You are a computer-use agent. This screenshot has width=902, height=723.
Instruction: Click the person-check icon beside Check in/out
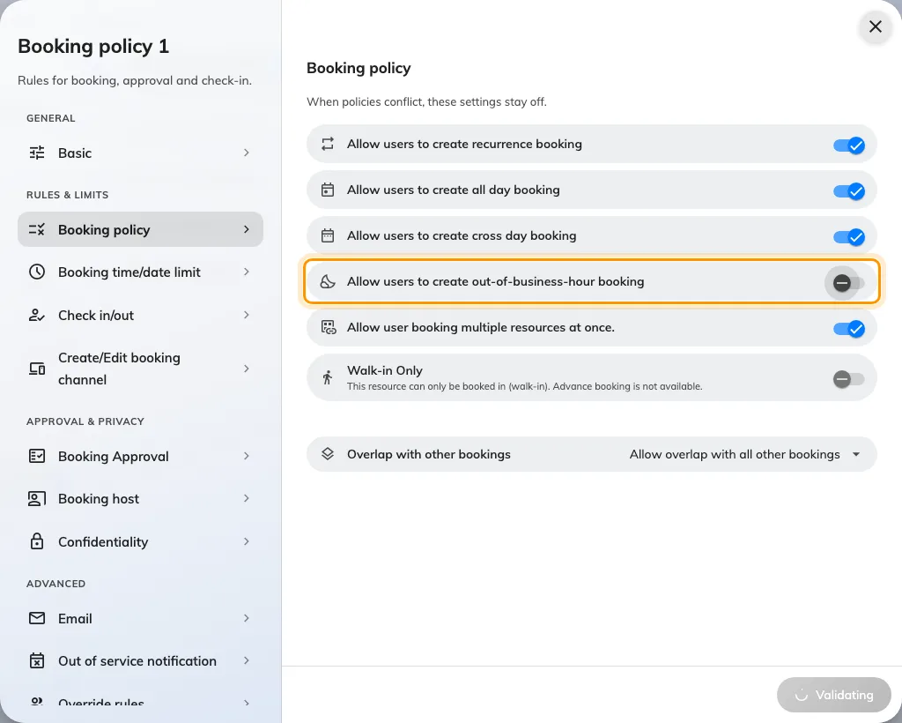(x=37, y=315)
